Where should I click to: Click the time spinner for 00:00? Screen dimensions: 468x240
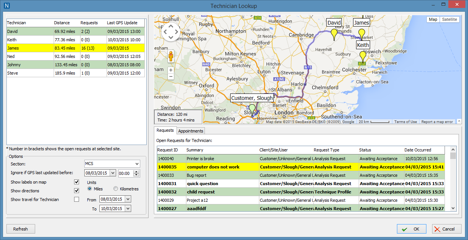pos(136,173)
